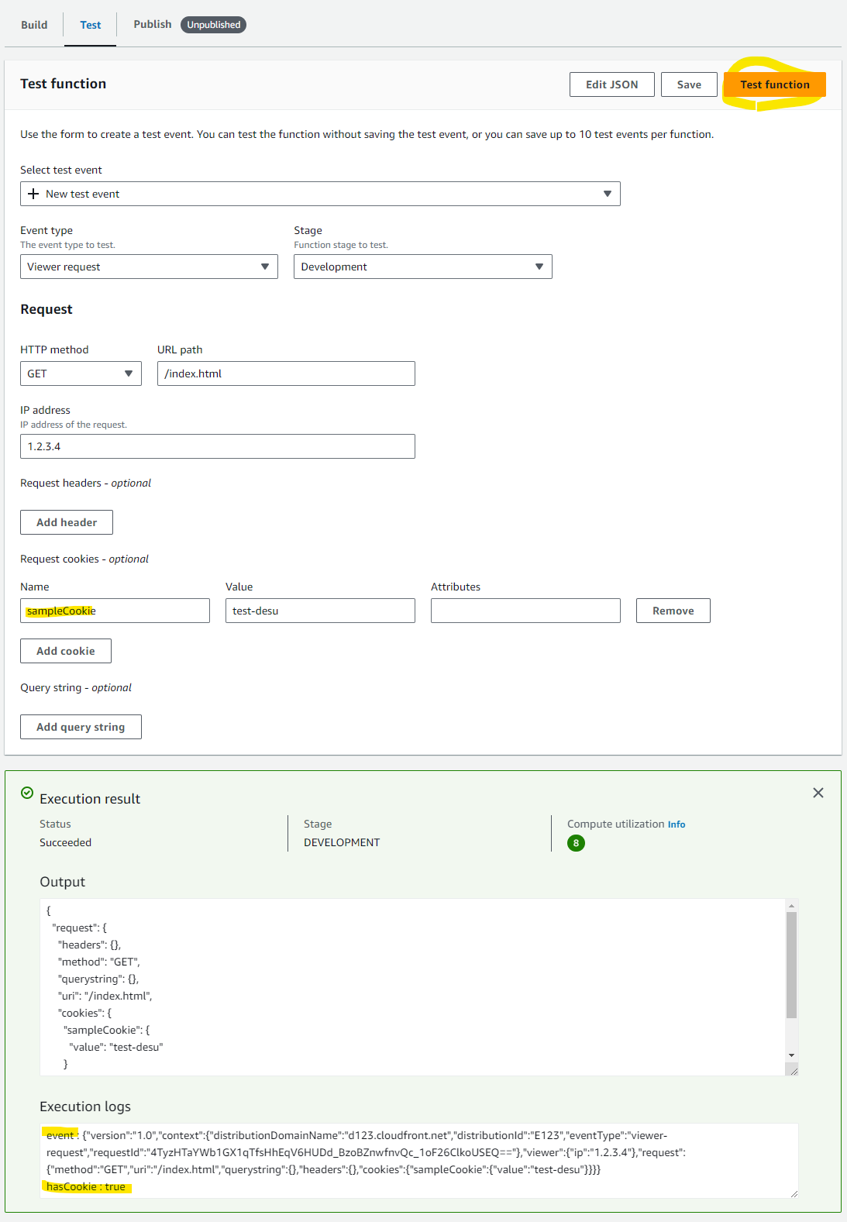Save the test event
The width and height of the screenshot is (847, 1222).
coord(689,84)
